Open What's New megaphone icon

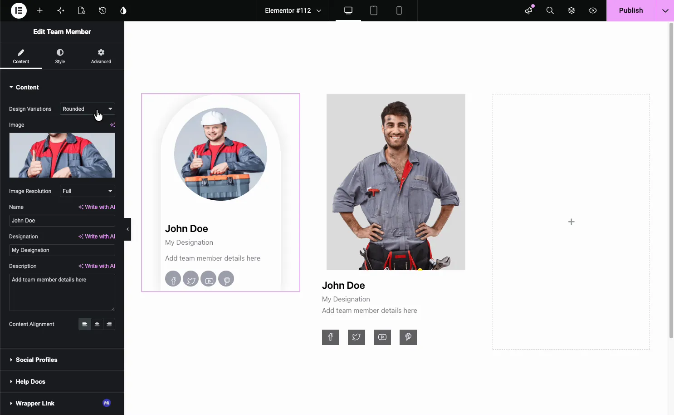tap(529, 10)
